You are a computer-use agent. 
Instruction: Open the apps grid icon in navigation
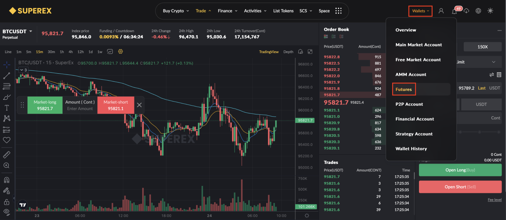[339, 11]
